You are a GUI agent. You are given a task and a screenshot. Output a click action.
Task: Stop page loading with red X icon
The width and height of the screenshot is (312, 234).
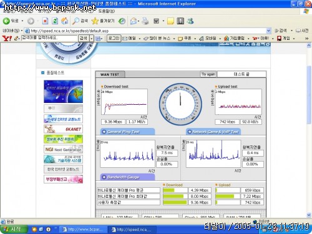[x=45, y=21]
